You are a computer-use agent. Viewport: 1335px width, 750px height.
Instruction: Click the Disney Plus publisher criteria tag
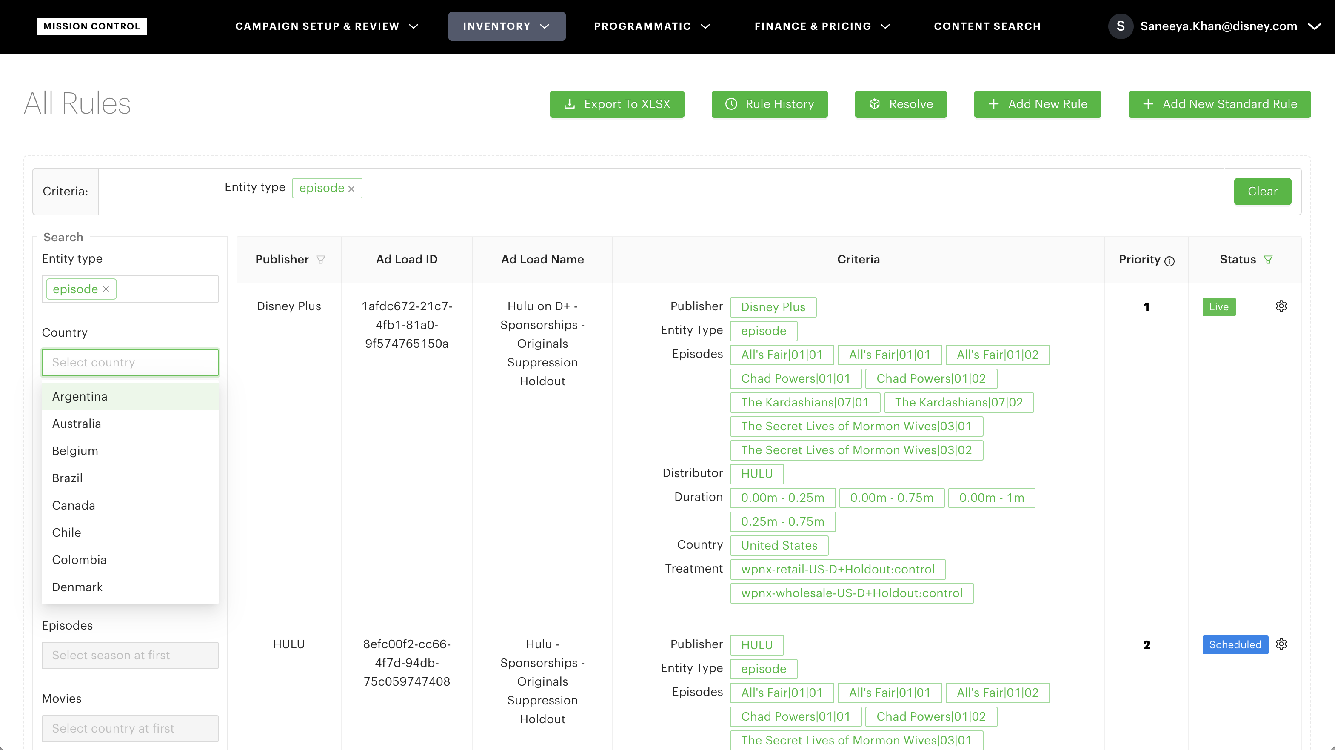pos(773,307)
